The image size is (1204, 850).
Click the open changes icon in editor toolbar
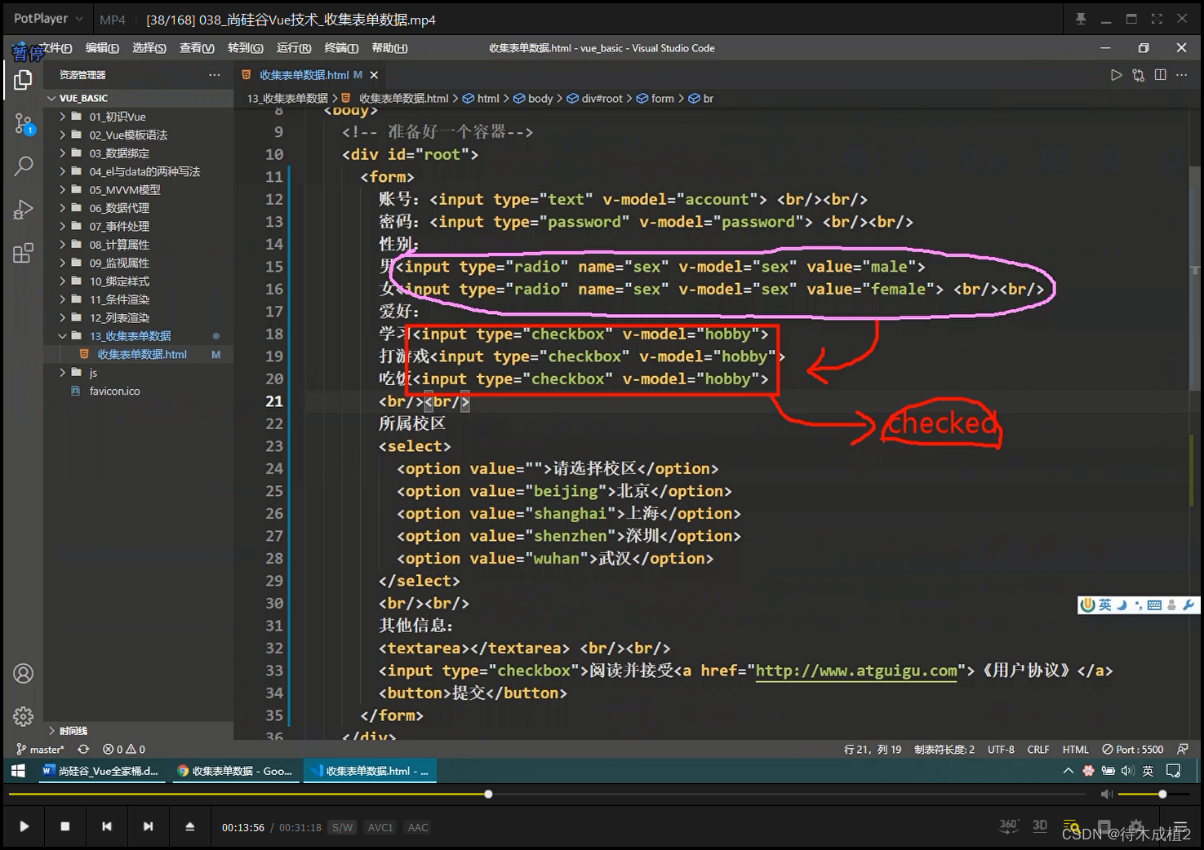tap(1138, 75)
